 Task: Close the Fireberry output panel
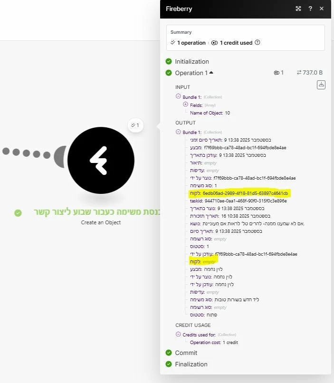322,9
